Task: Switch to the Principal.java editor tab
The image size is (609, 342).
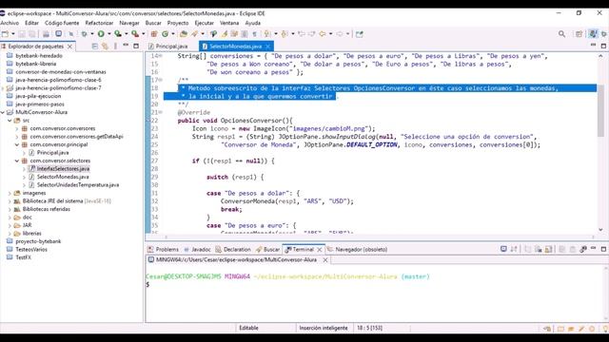Action: click(x=168, y=47)
